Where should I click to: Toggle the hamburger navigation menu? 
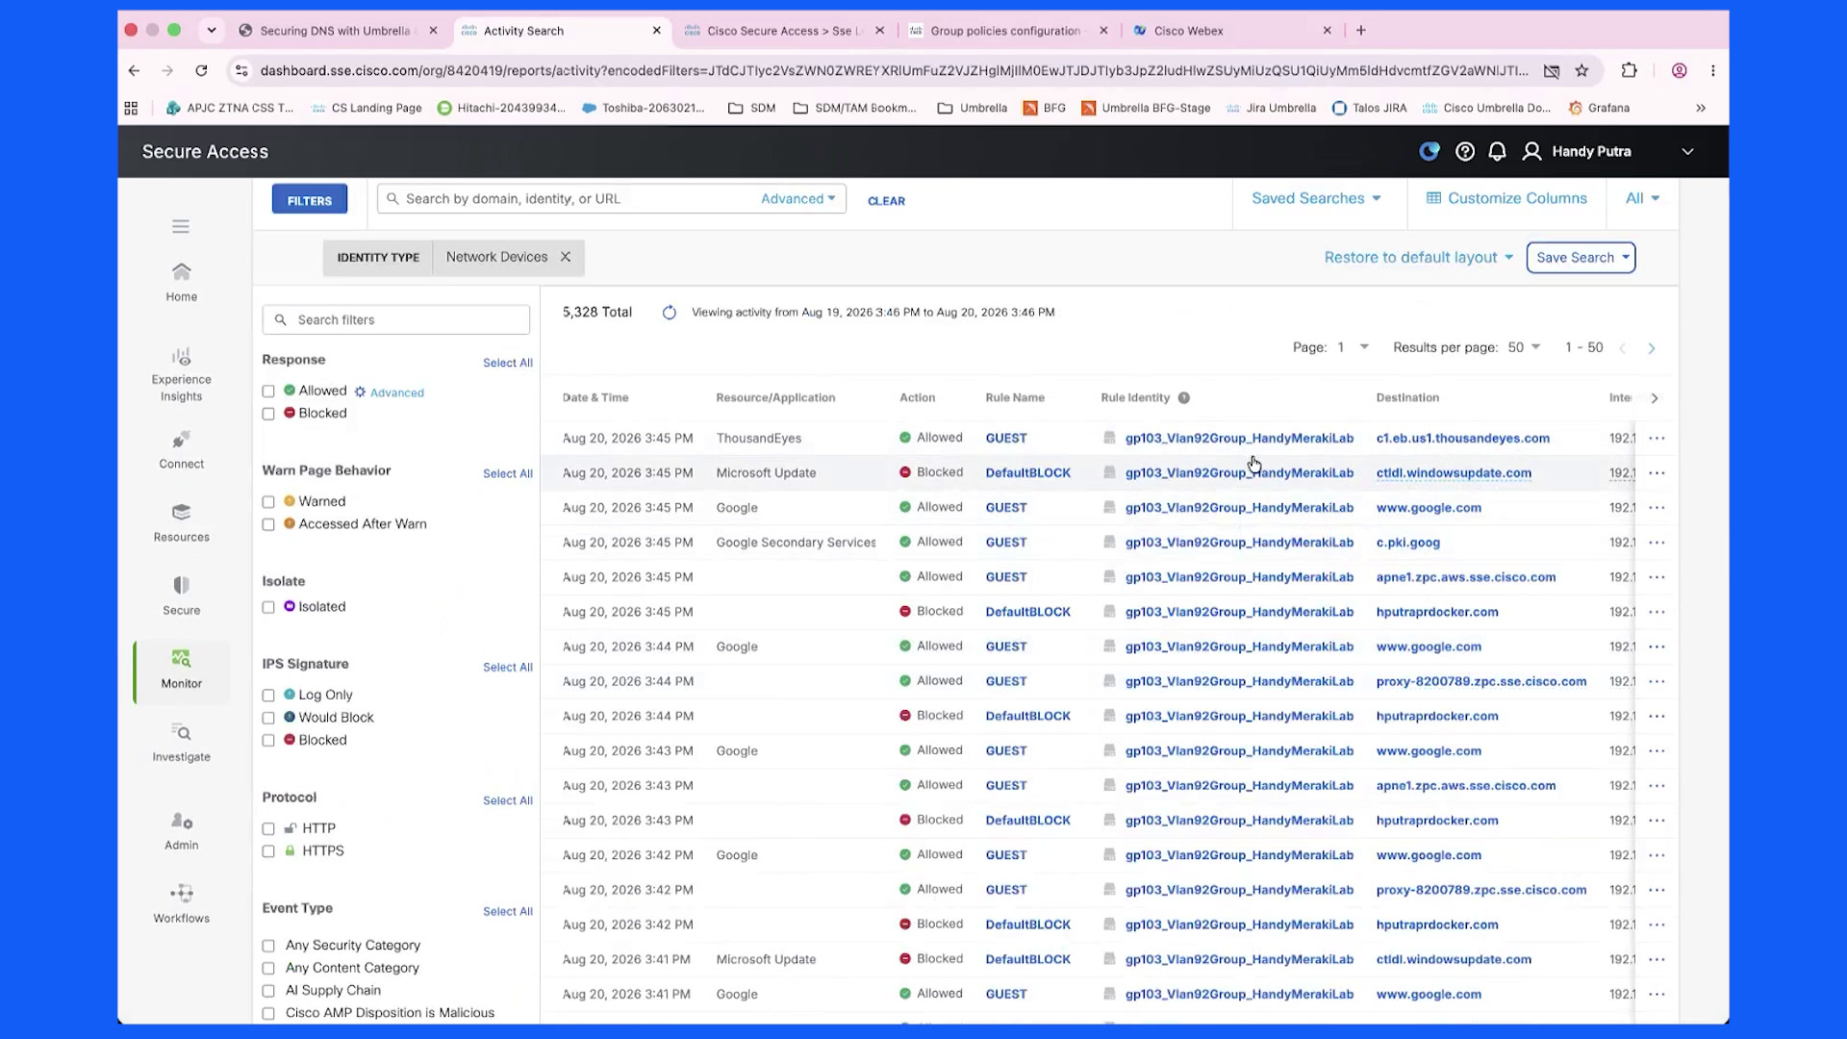(181, 226)
